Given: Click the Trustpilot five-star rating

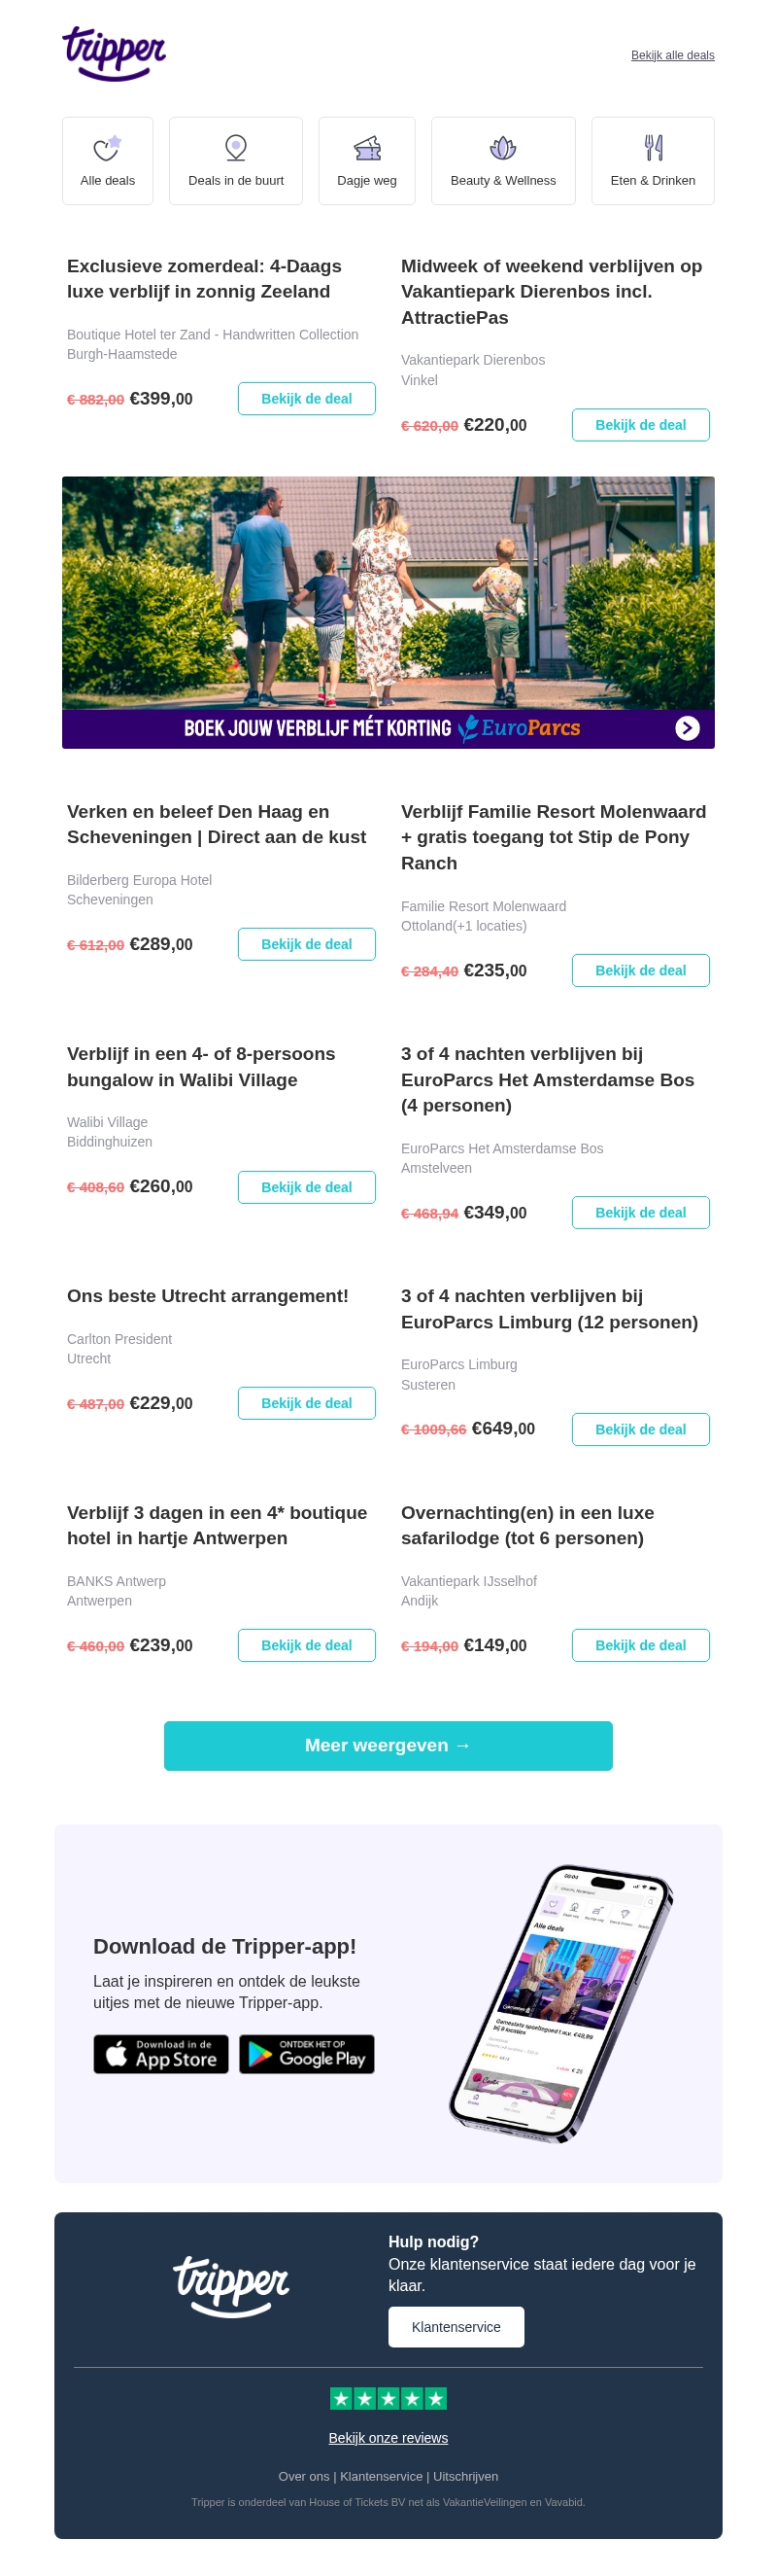Looking at the screenshot, I should 388,2397.
